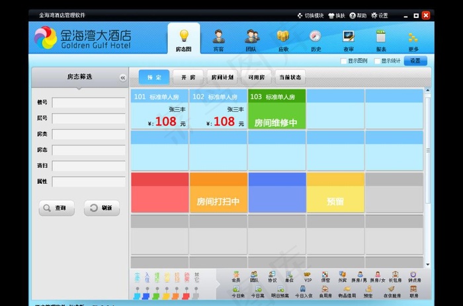Select the 当前状态 tab
Screen dimensions: 463x306
(290, 77)
